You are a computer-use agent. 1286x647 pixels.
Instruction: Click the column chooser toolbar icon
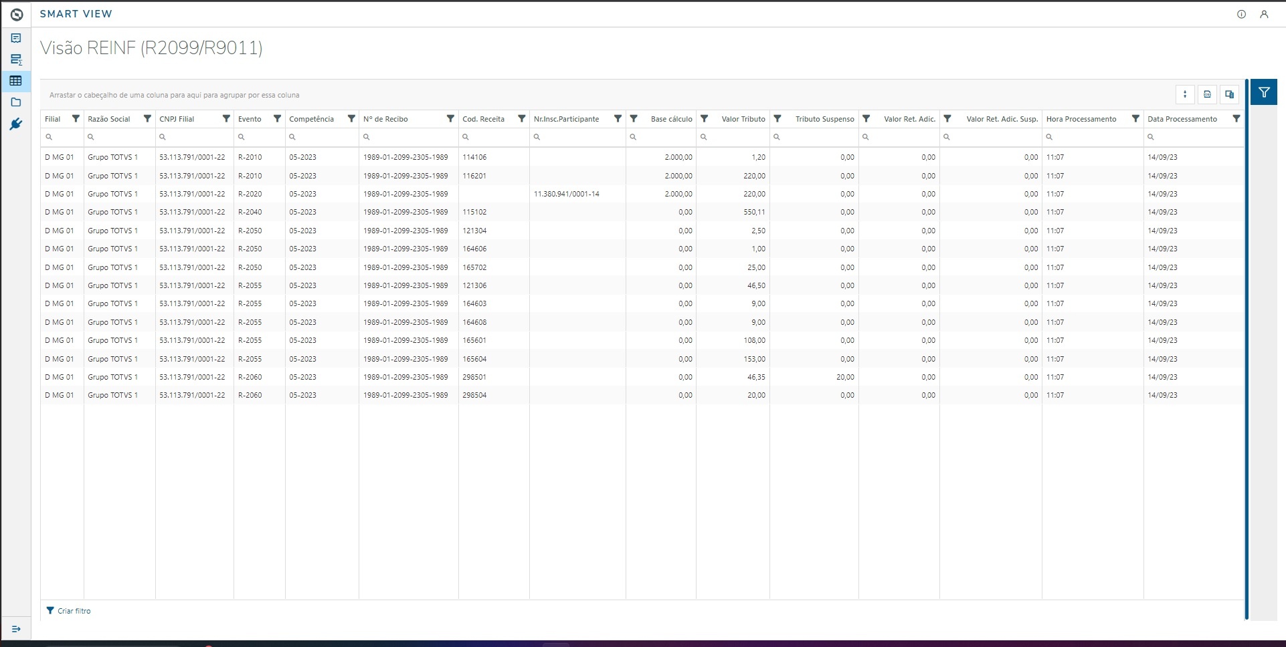[x=1229, y=94]
